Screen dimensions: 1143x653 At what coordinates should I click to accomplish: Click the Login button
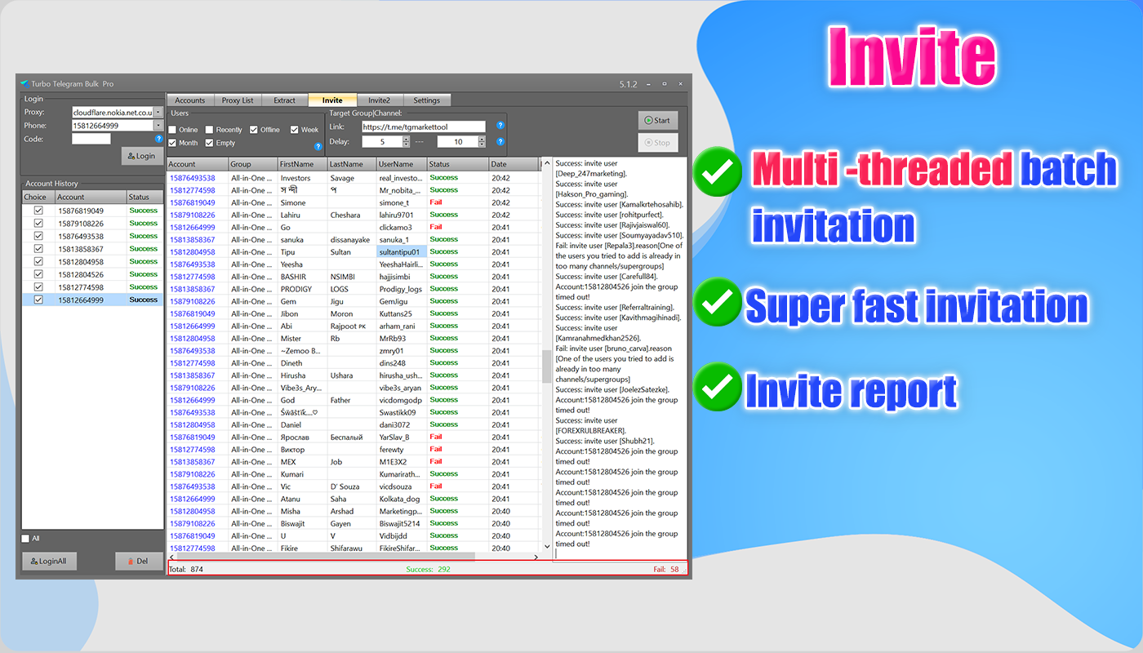(142, 156)
